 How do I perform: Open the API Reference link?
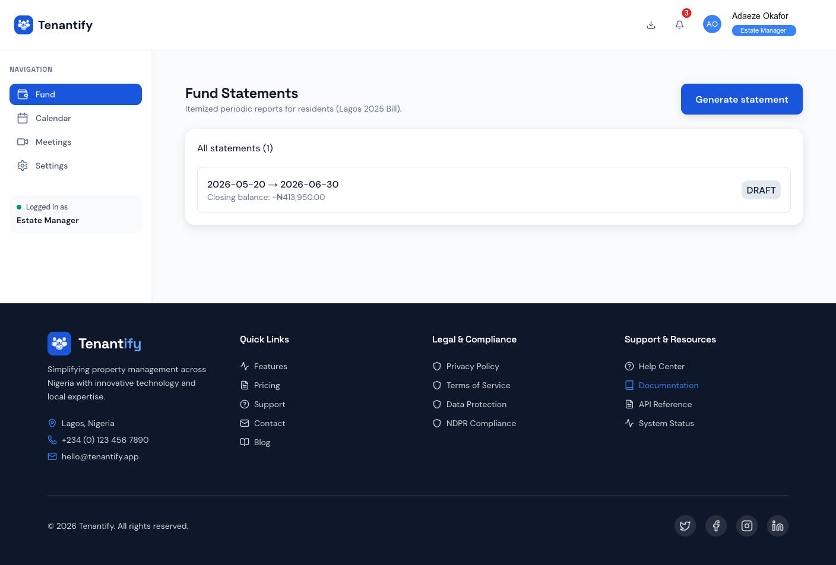coord(666,404)
